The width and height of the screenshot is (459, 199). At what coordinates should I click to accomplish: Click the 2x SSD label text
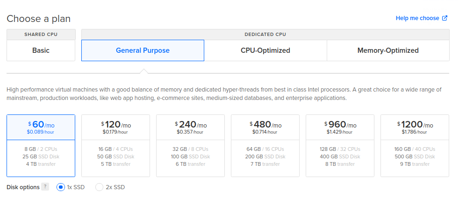coord(115,187)
